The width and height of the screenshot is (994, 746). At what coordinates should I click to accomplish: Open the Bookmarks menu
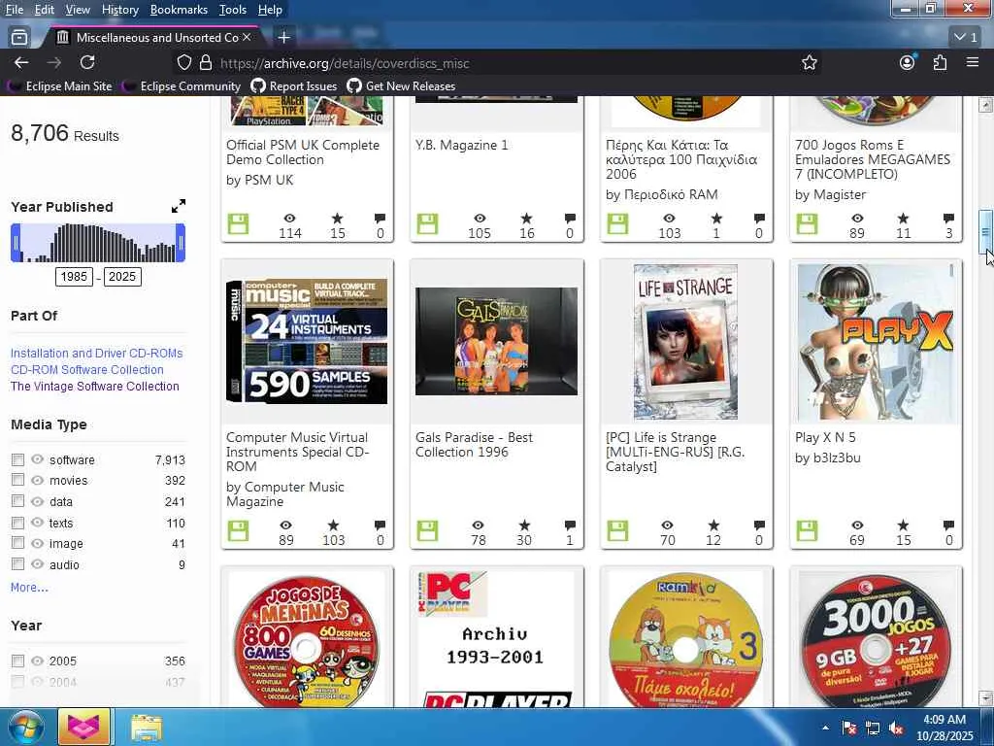[179, 10]
